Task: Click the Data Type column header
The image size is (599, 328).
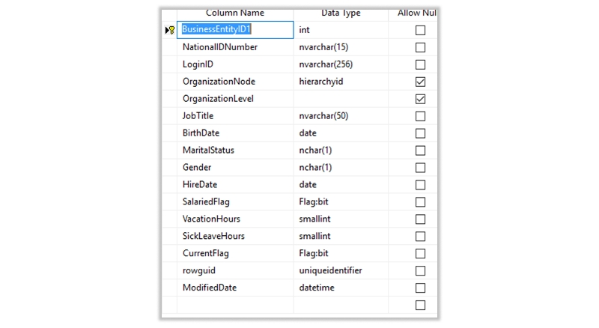Action: pos(341,13)
